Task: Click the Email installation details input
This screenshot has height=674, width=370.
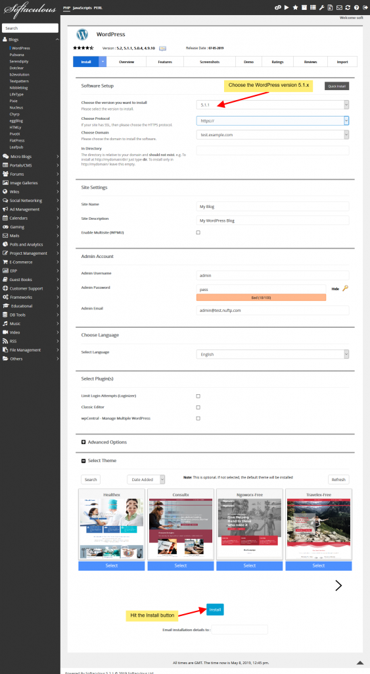Action: click(239, 629)
